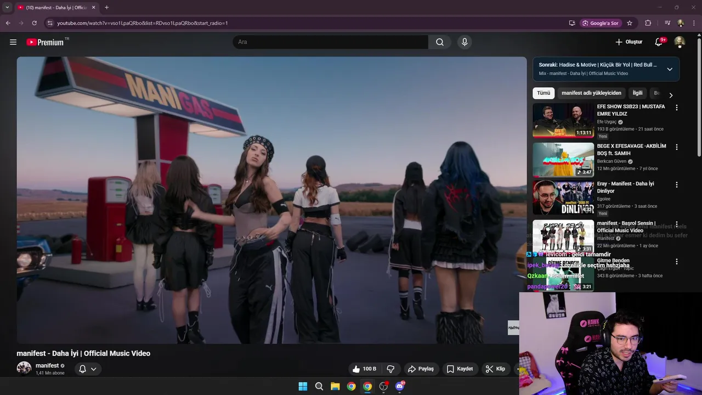Screen dimensions: 702x395
Task: Open Chrome media controls icon
Action: [667, 23]
